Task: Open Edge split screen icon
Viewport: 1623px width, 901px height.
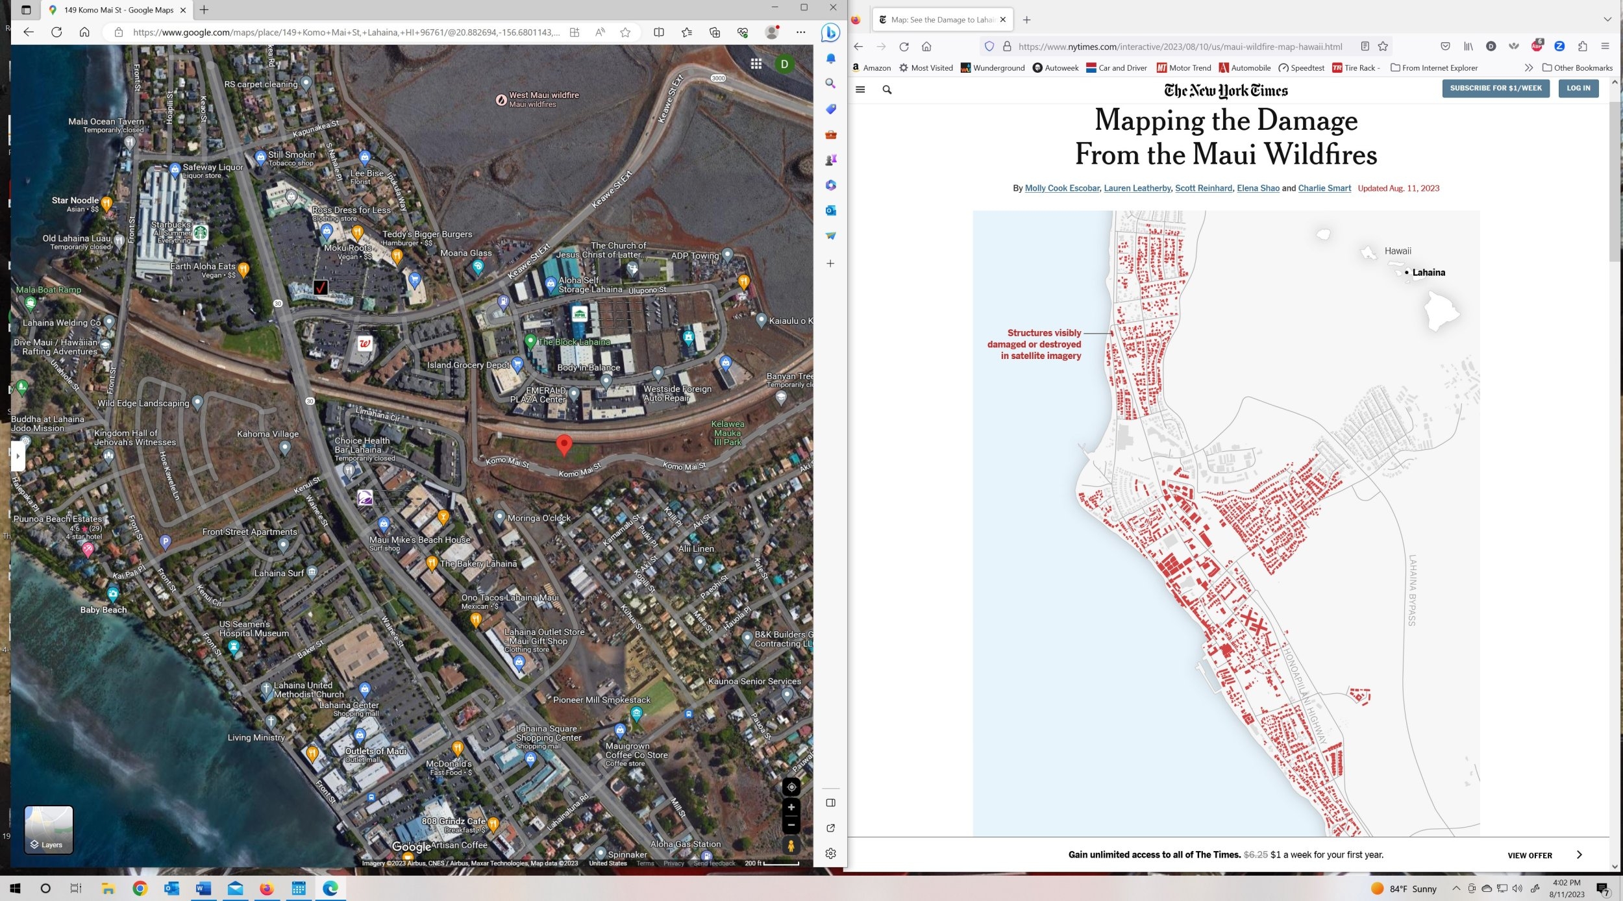Action: pyautogui.click(x=658, y=32)
